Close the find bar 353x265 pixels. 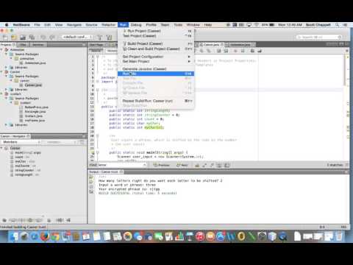click(347, 165)
